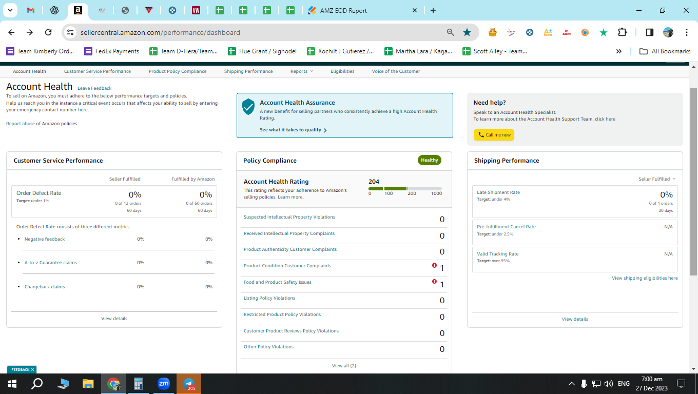
Task: Open Product Policy Compliance menu item
Action: (x=178, y=71)
